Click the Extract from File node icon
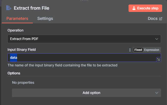The image size is (167, 105). [x=9, y=8]
